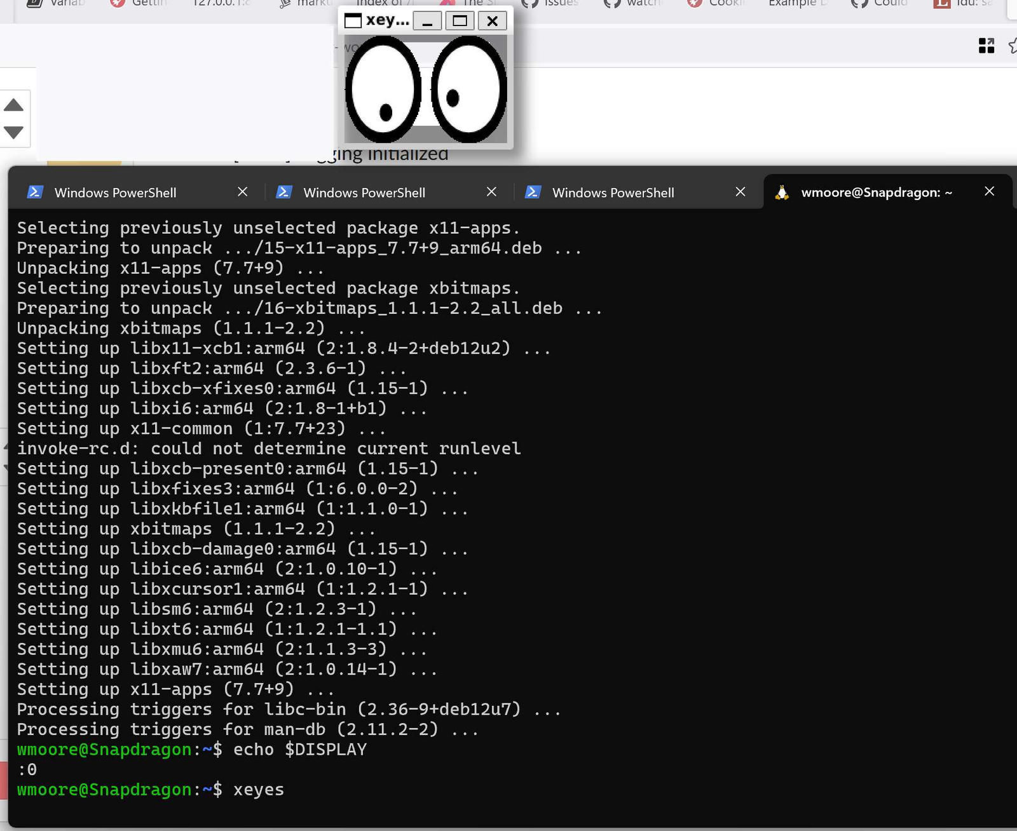
Task: Minimize the xeyes window
Action: pyautogui.click(x=427, y=21)
